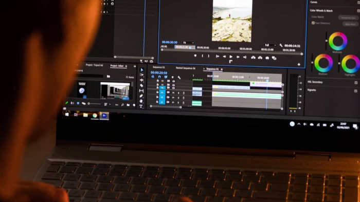Toggle track lock for A1
The image size is (360, 202).
coord(157,92)
